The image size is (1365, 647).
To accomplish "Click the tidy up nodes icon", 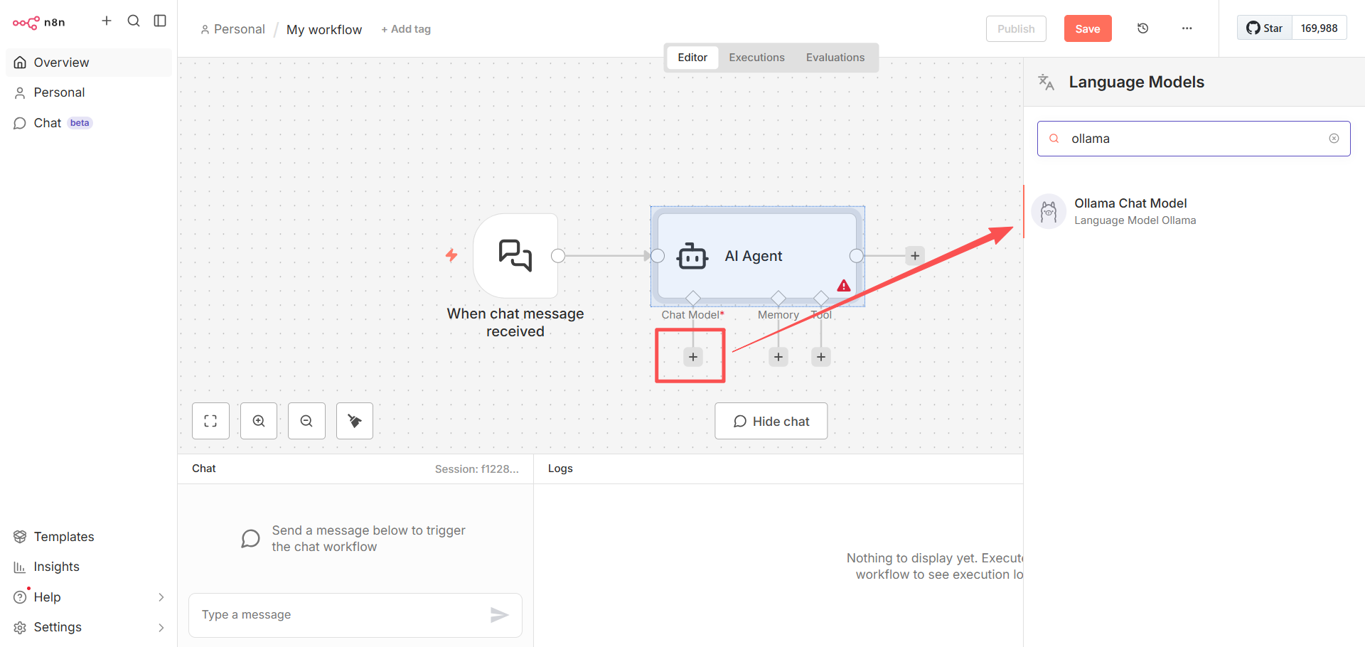I will tap(354, 421).
